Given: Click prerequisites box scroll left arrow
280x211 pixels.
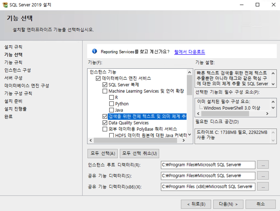Looking at the screenshot, I should coord(198,113).
